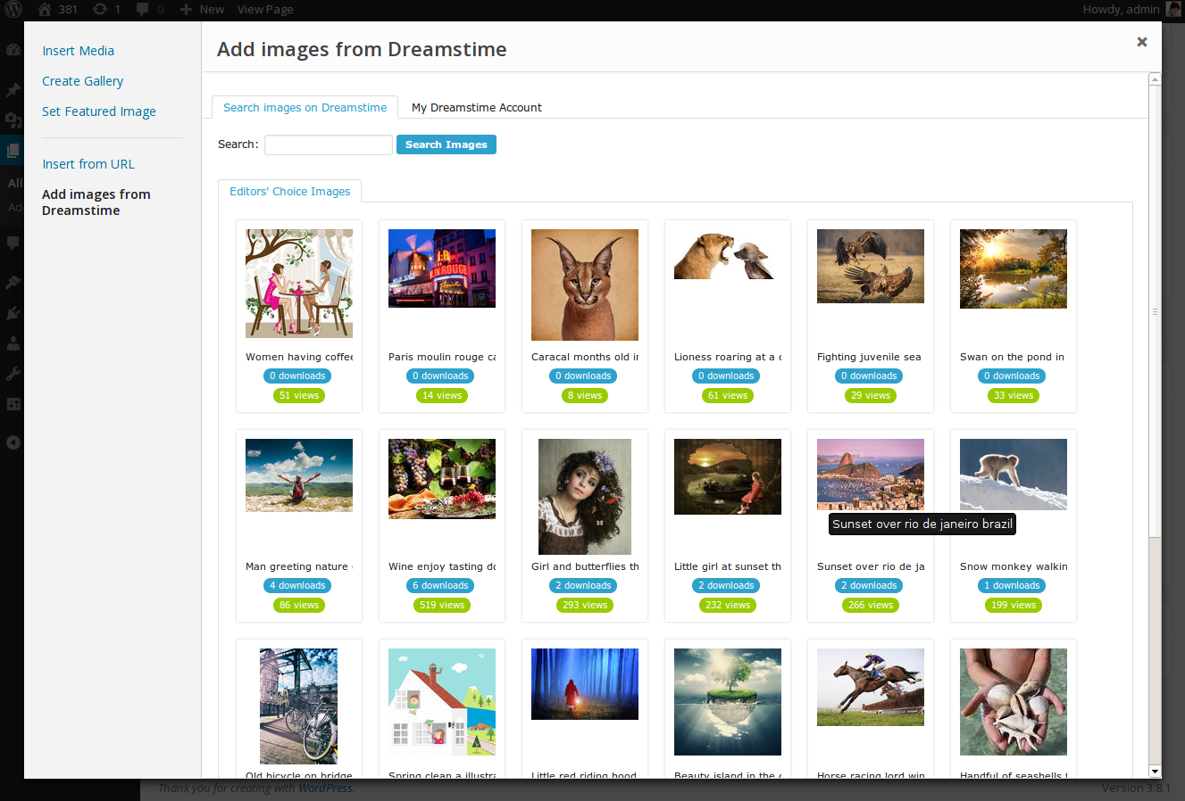Choose the Paris Moulin Rouge thumbnail
Viewport: 1185px width, 801px height.
[442, 268]
